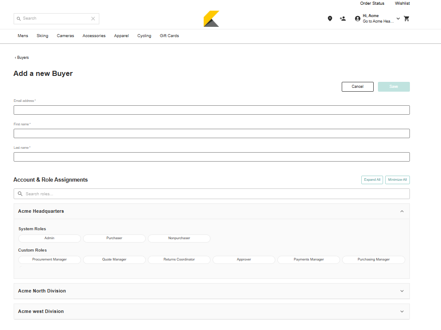Screen dimensions: 441x330
Task: Click the search roles magnifier icon
Action: tap(20, 194)
